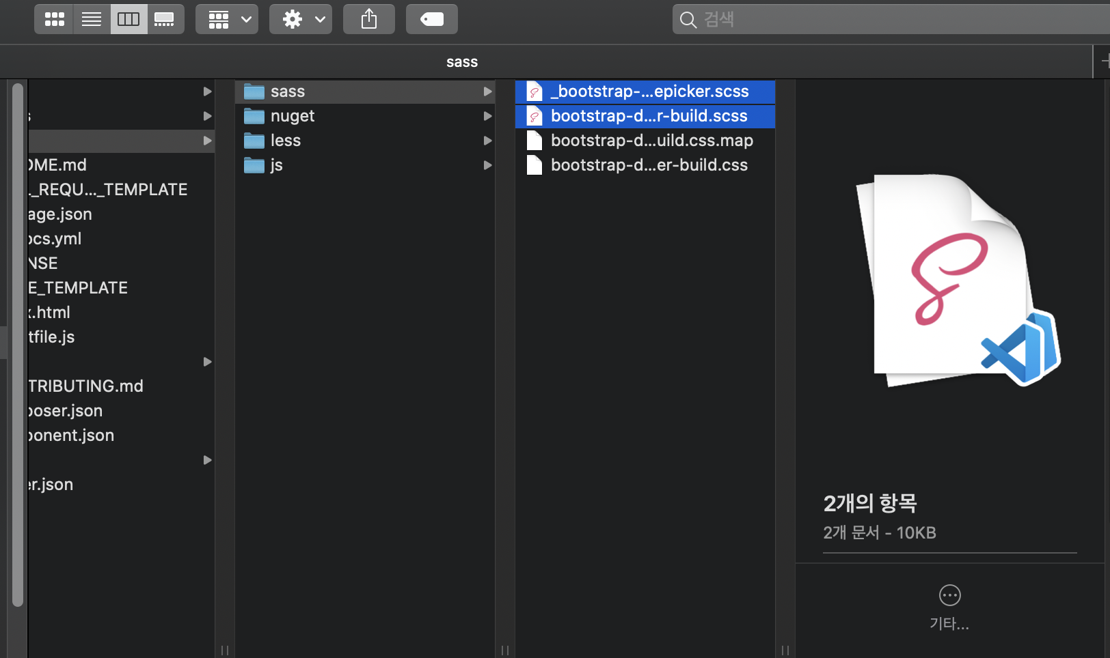This screenshot has width=1110, height=658.
Task: Select bootstrap-d...uild.css.map file
Action: click(645, 141)
